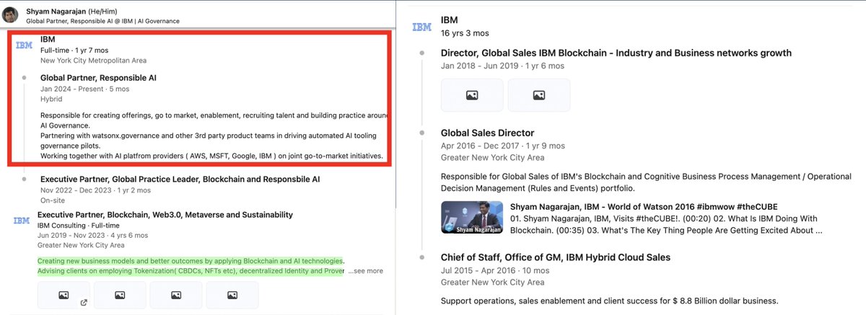
Task: Click the 'Hybrid' work type label
Action: (51, 99)
